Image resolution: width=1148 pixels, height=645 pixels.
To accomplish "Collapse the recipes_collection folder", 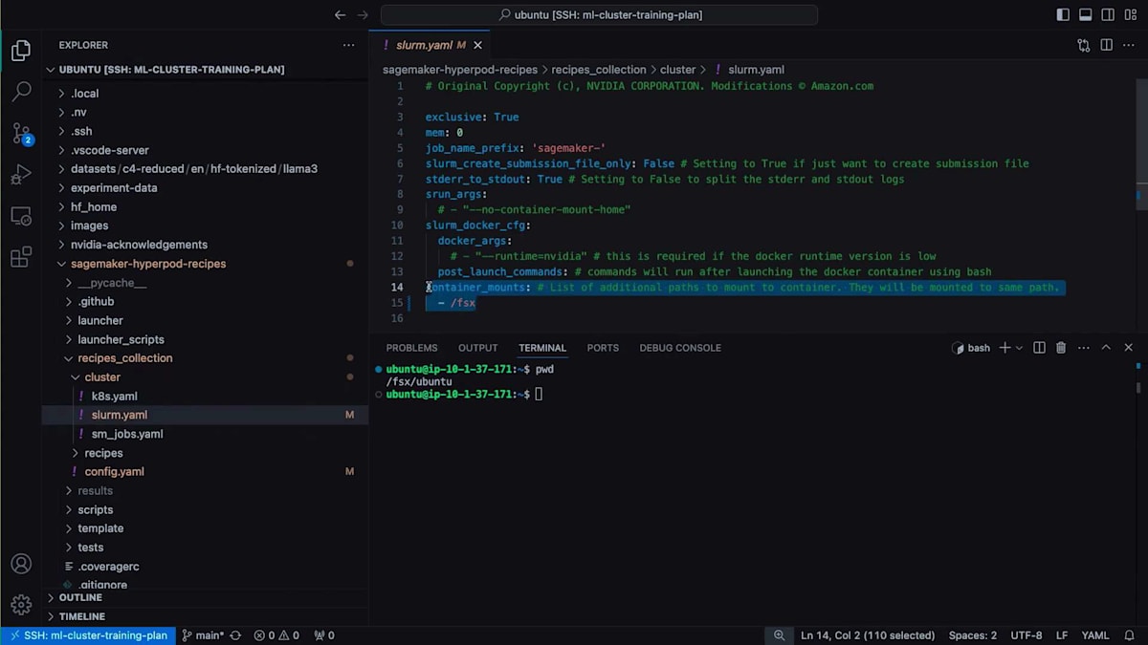I will [x=205, y=358].
